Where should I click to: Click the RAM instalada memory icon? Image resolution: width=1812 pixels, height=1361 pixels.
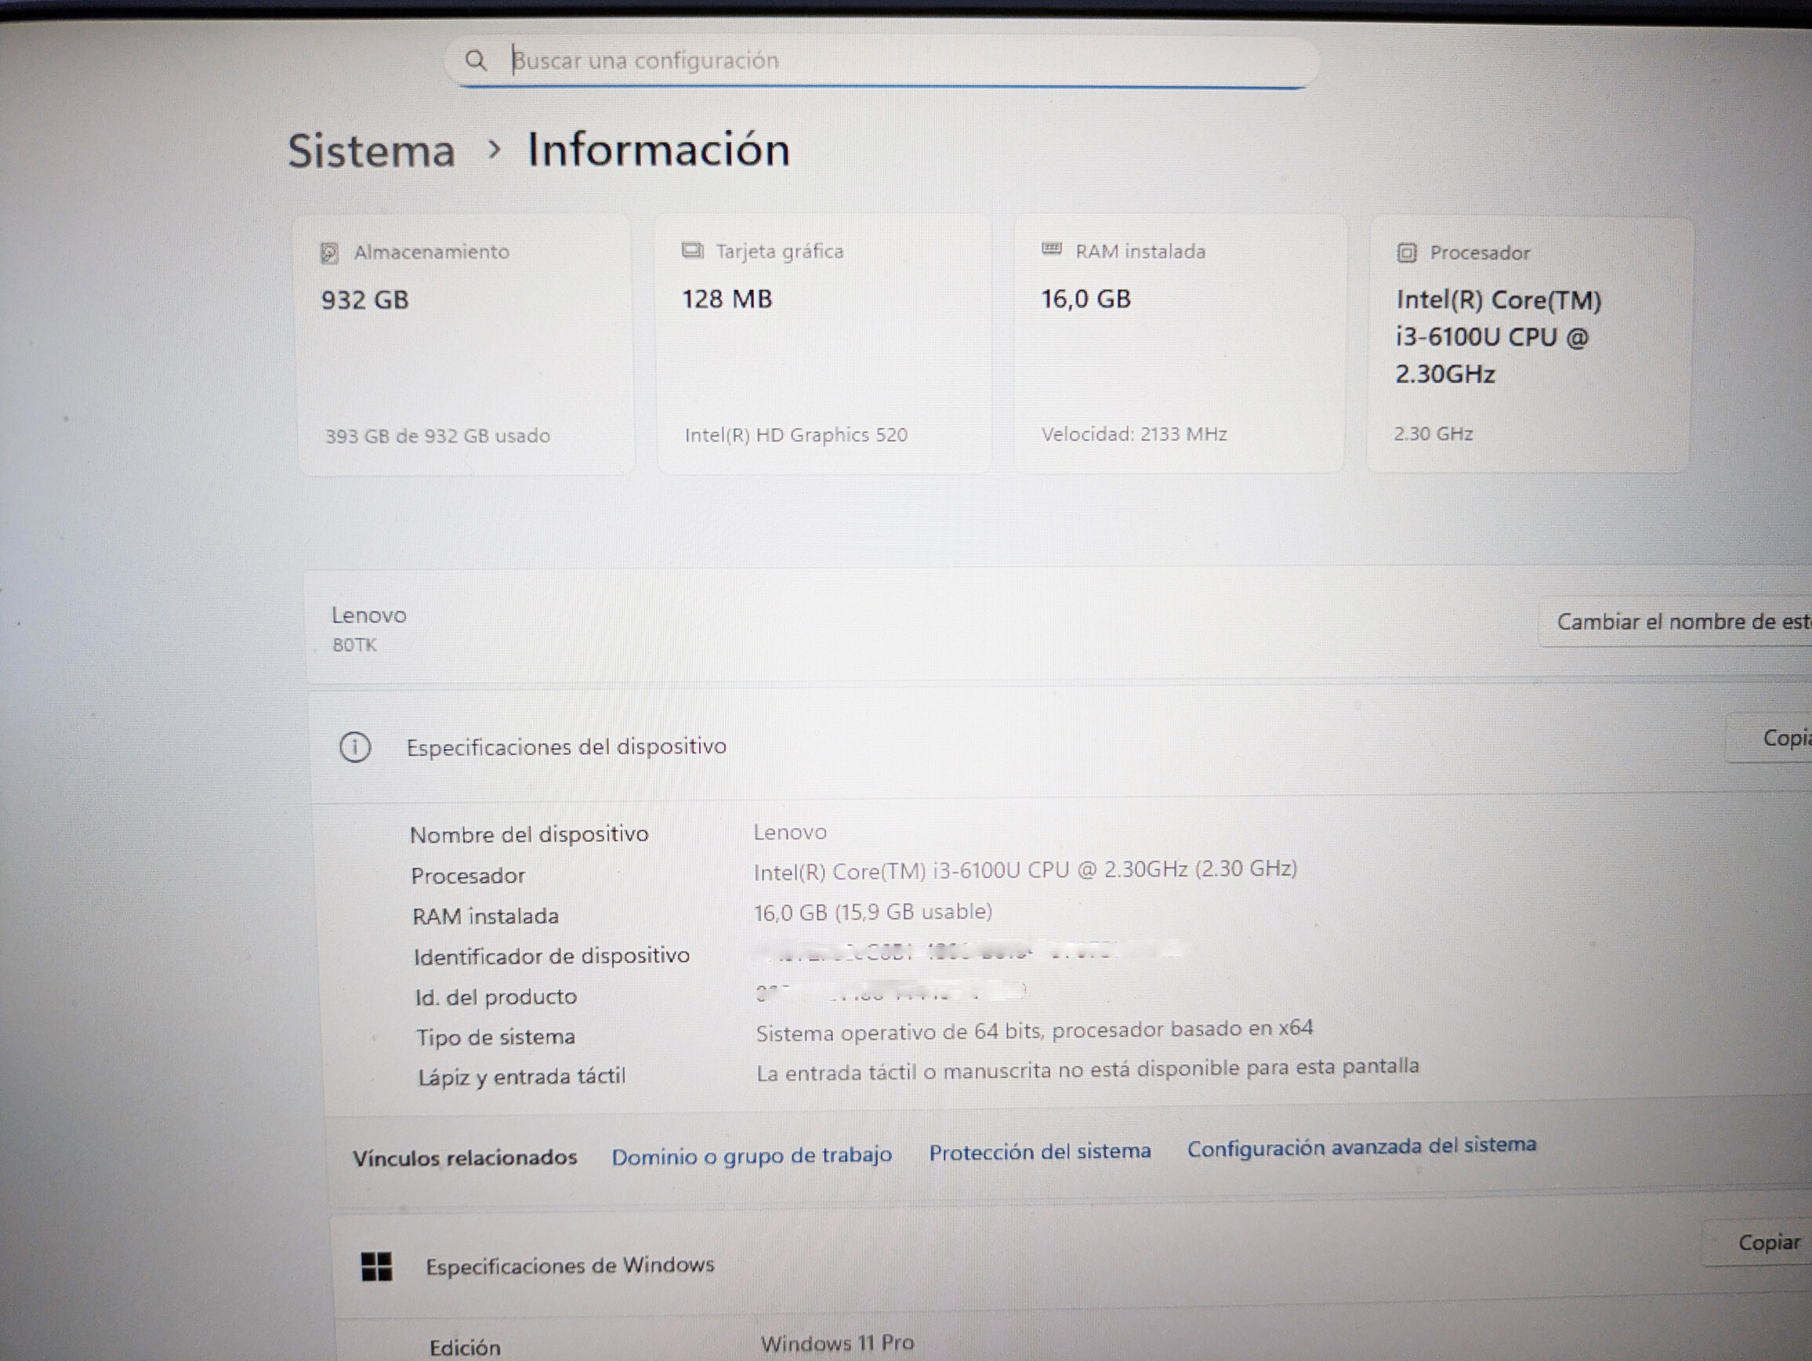coord(1051,249)
